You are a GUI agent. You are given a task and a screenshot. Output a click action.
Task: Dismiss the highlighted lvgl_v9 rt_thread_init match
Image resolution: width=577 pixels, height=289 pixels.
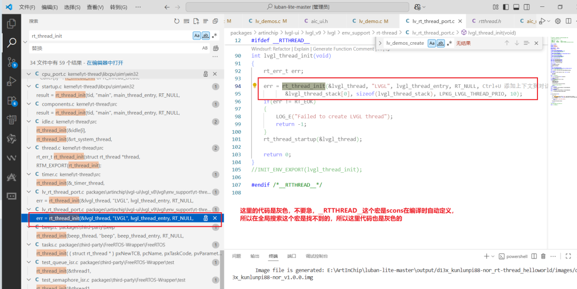pyautogui.click(x=215, y=218)
